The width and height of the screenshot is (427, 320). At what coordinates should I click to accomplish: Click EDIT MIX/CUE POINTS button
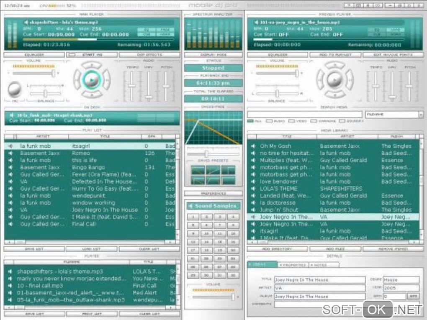click(393, 55)
